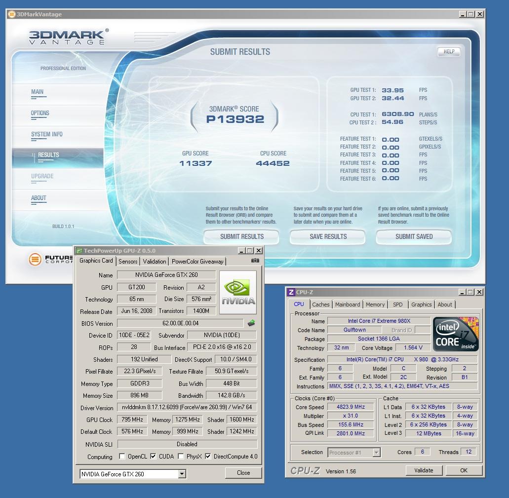The height and width of the screenshot is (498, 509).
Task: Close the CPU-Z window with X
Action: 479,292
